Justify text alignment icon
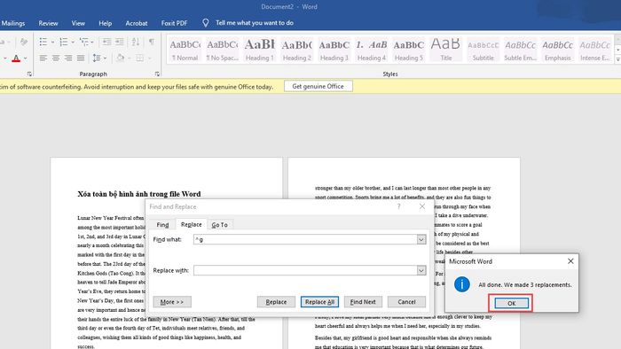This screenshot has height=349, width=621. click(x=81, y=58)
